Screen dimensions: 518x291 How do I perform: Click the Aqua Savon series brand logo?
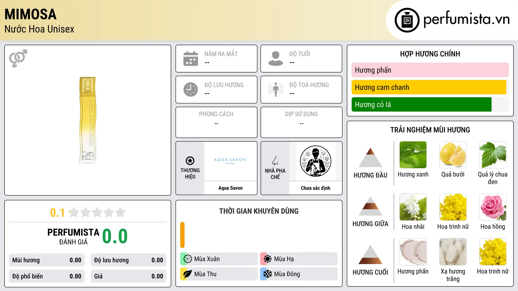230,161
